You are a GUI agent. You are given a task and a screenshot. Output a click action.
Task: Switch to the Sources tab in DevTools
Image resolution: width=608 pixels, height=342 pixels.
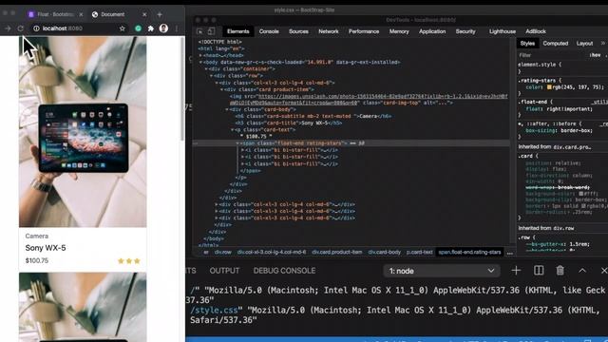(x=298, y=31)
